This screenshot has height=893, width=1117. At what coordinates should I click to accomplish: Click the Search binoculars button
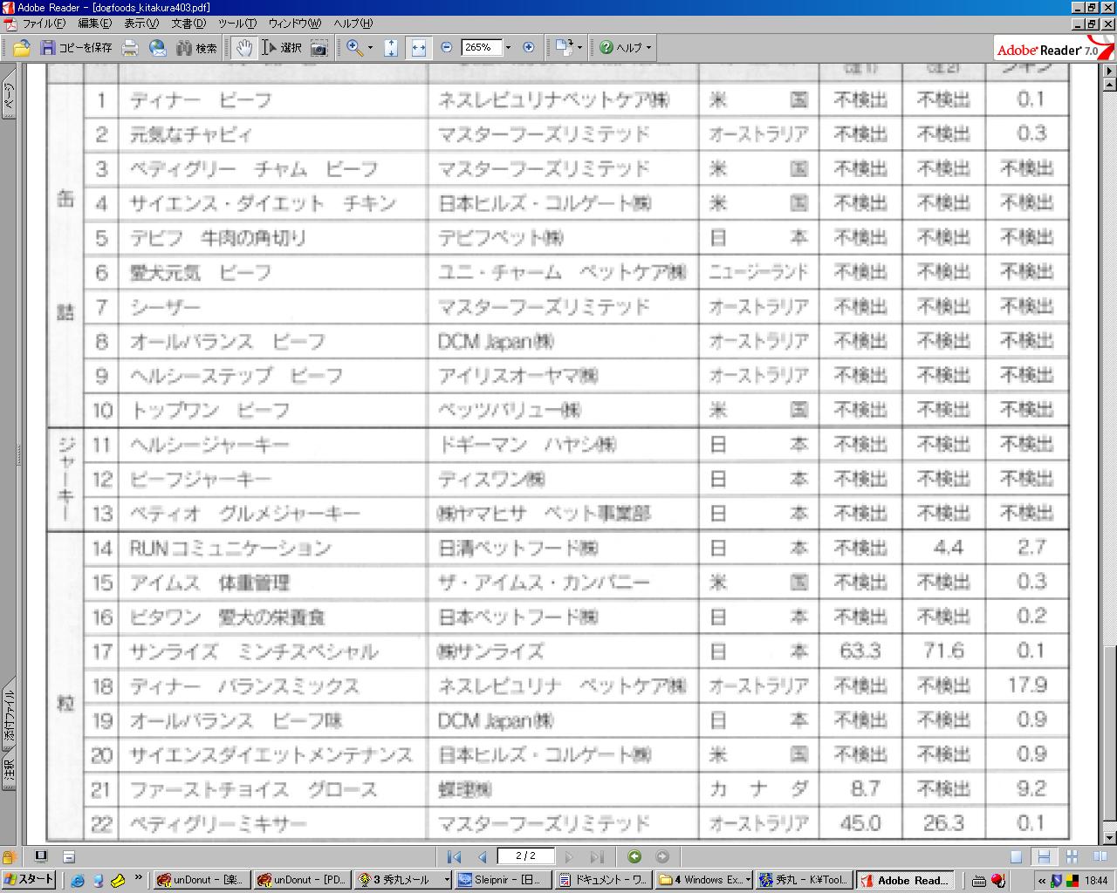click(x=196, y=48)
